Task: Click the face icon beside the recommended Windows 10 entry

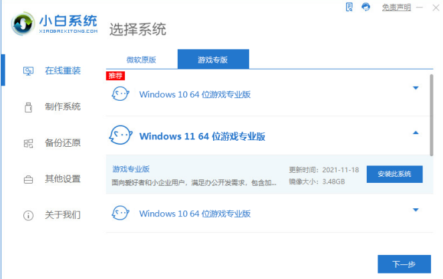Action: 120,94
